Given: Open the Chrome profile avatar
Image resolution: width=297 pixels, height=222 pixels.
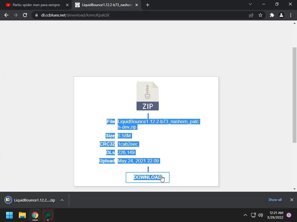Looking at the screenshot, I should (x=281, y=15).
